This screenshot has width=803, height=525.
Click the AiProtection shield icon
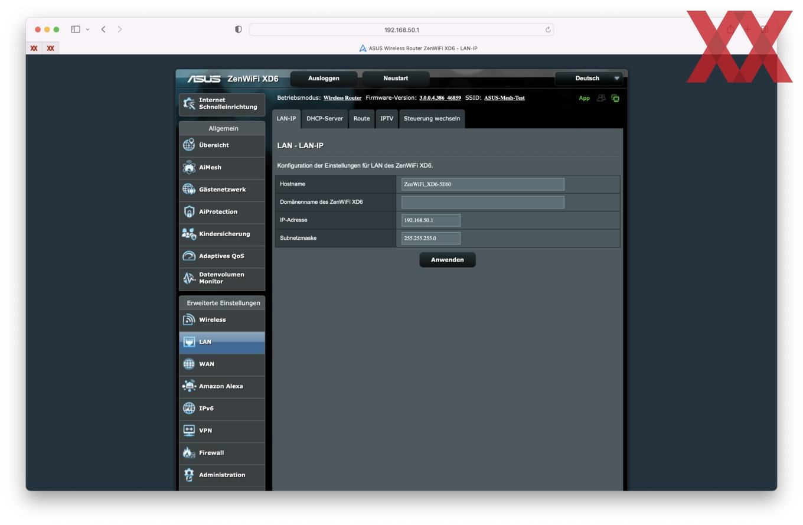(x=189, y=211)
